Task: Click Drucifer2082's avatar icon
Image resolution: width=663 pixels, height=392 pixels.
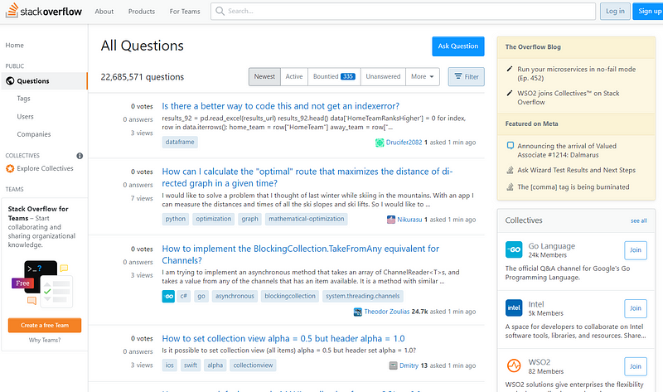Action: pyautogui.click(x=380, y=143)
